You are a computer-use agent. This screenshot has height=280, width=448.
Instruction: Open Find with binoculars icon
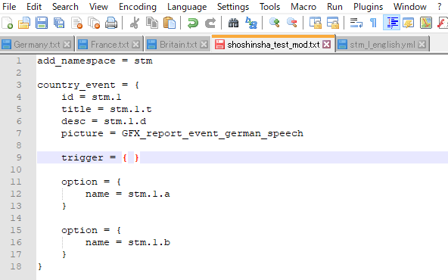(233, 23)
